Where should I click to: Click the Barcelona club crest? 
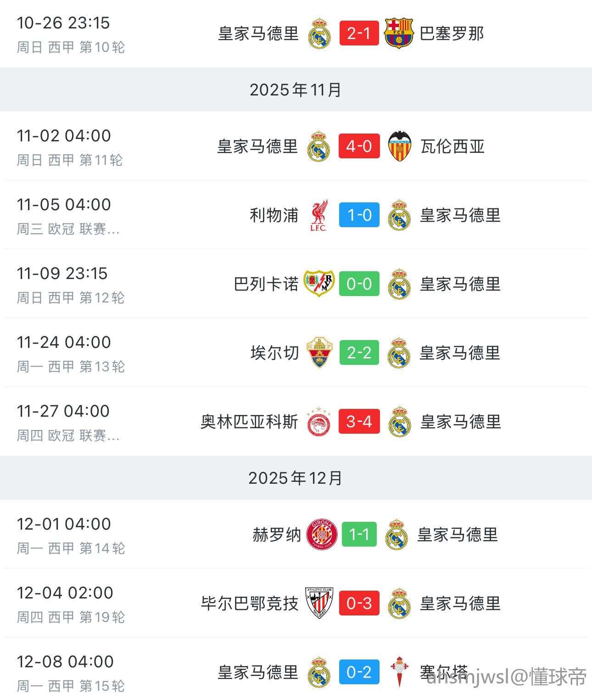[399, 33]
